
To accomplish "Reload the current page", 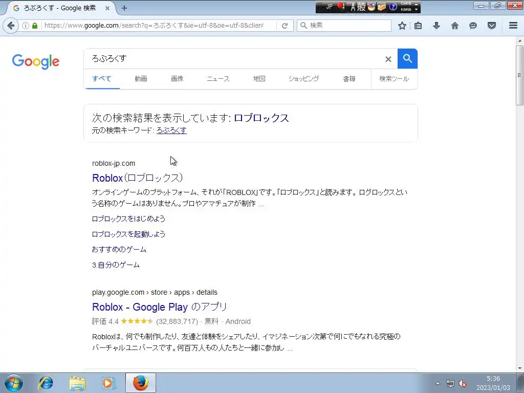I will tap(285, 26).
